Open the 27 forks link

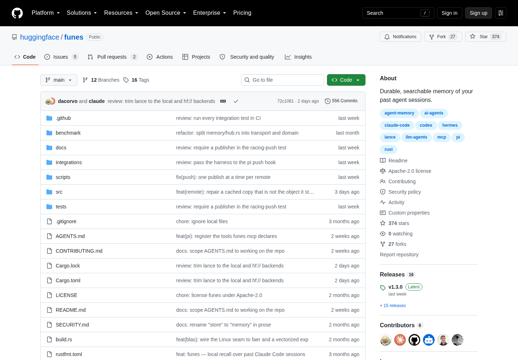397,244
